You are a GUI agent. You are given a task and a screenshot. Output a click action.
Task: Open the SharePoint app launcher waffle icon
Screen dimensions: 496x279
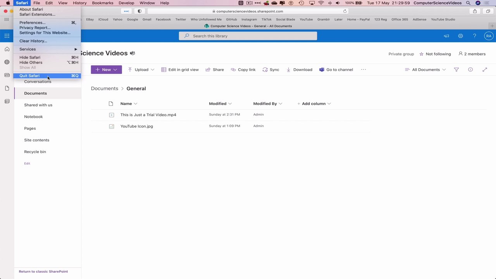click(7, 36)
